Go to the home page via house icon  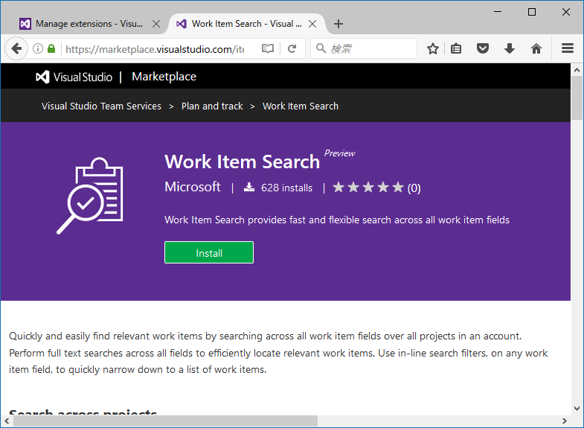coord(536,48)
